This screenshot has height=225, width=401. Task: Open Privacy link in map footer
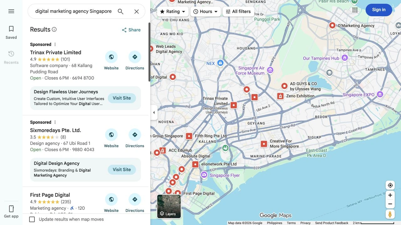[x=305, y=223]
